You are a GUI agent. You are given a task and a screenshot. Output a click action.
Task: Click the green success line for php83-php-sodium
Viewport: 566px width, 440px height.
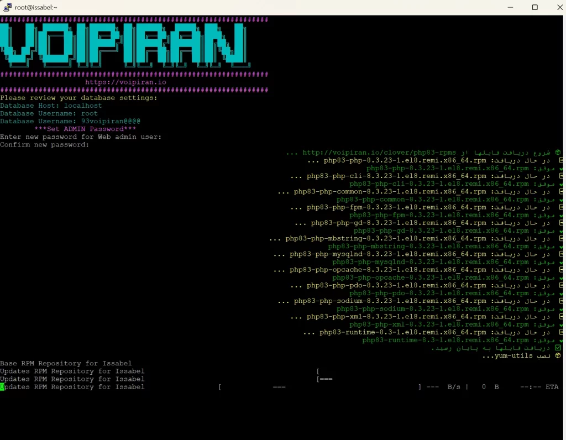coord(449,309)
